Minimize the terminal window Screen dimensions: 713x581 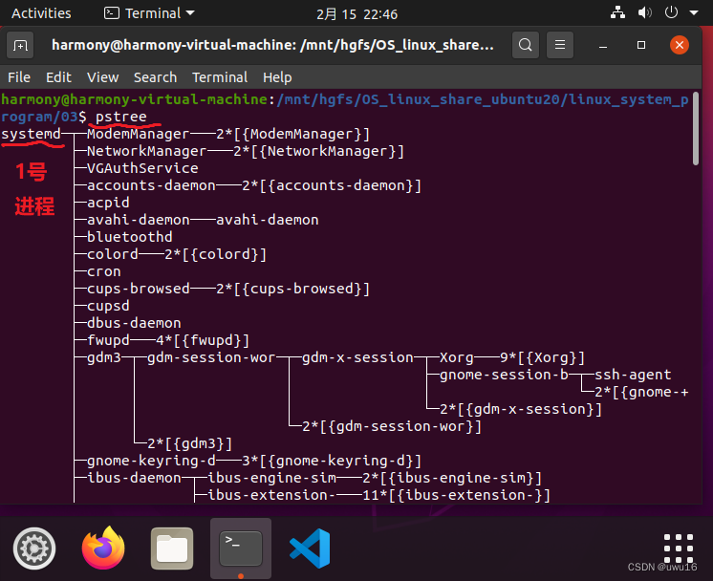click(x=603, y=45)
